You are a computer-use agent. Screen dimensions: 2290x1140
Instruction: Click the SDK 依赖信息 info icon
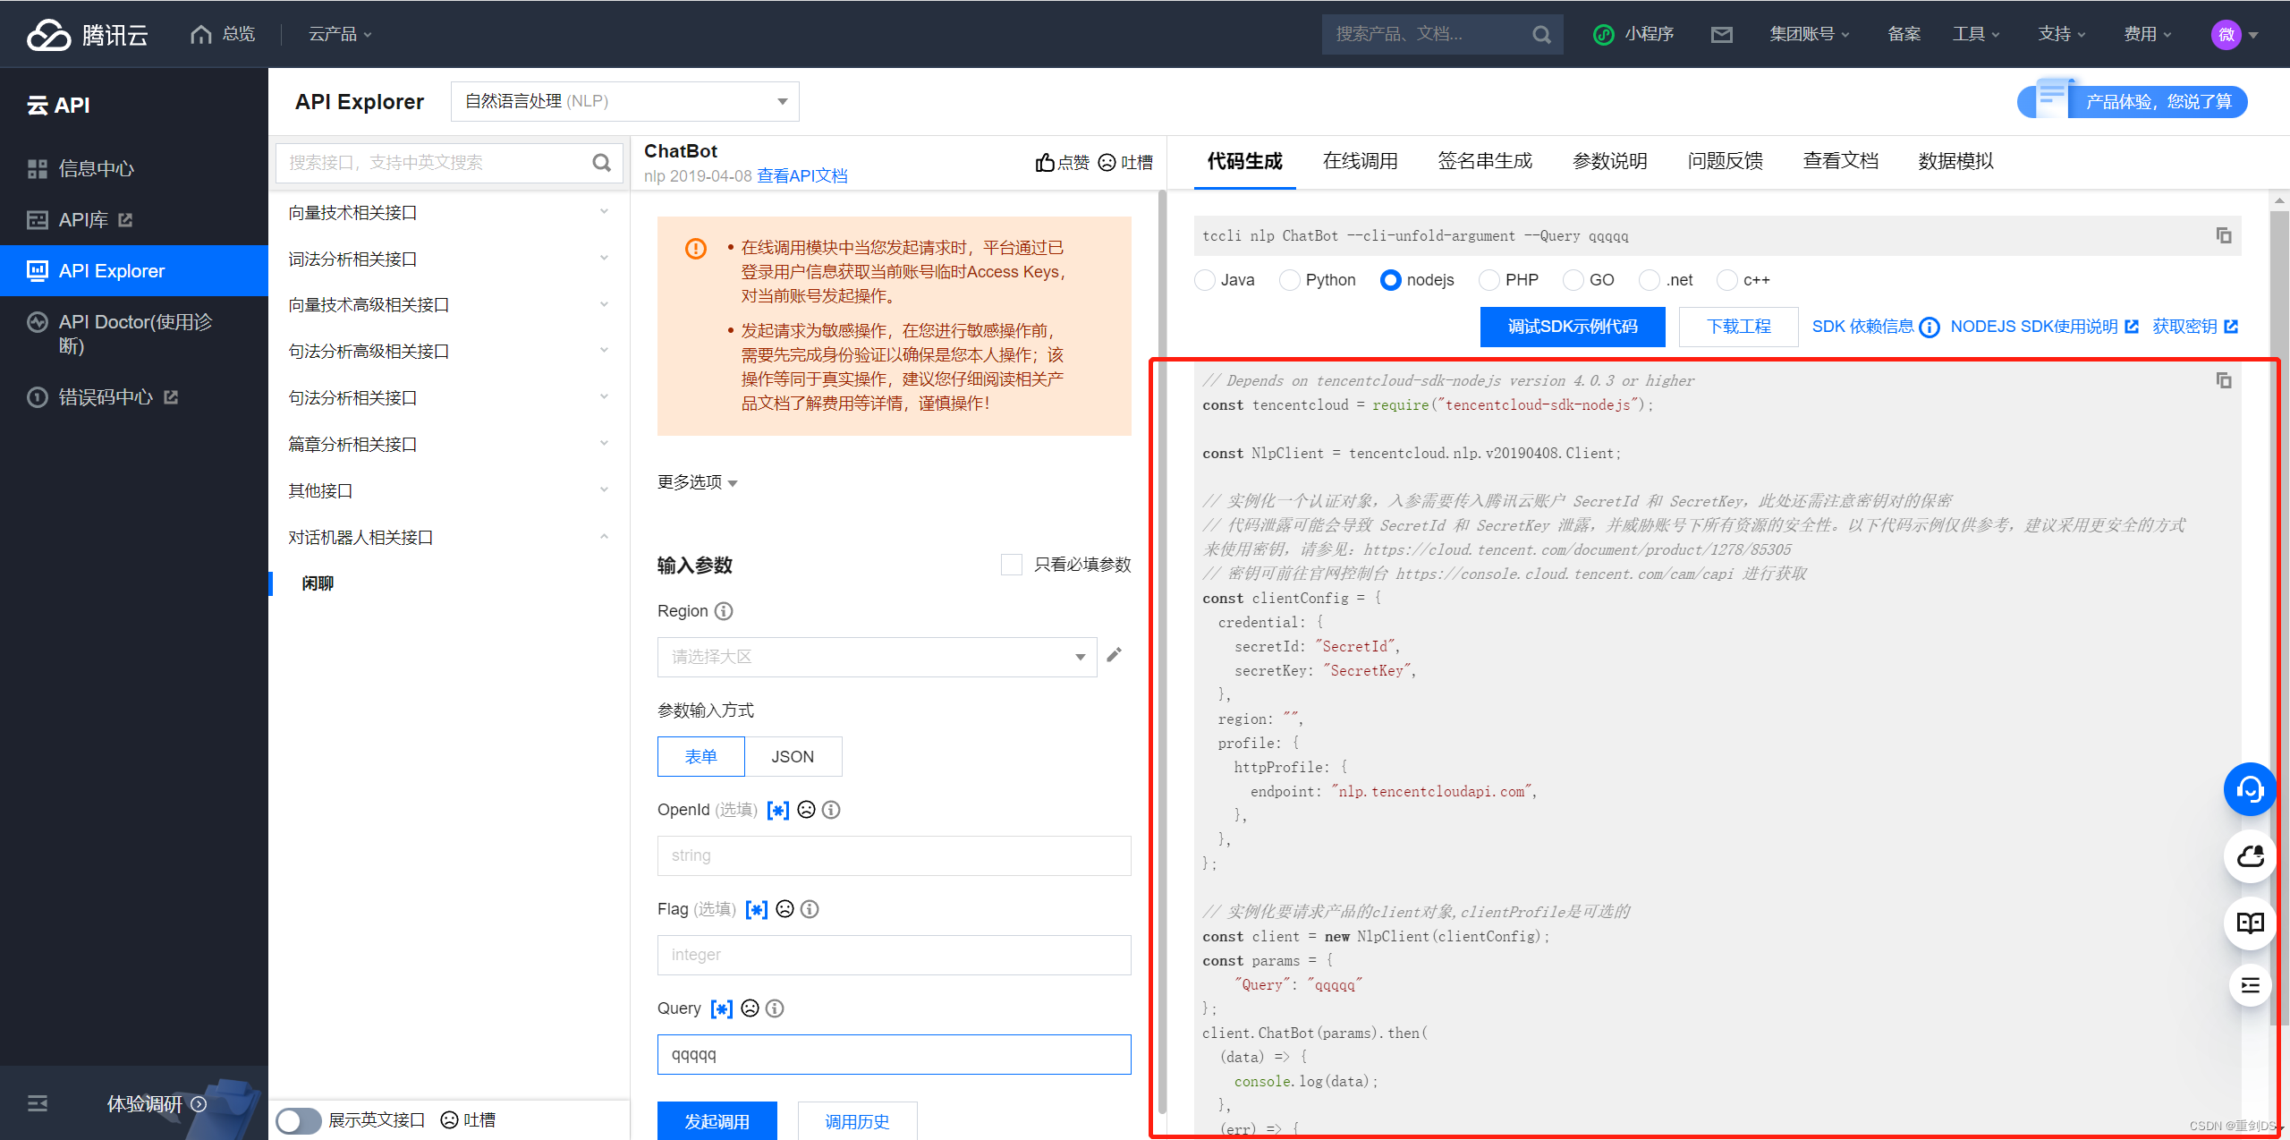[1930, 328]
